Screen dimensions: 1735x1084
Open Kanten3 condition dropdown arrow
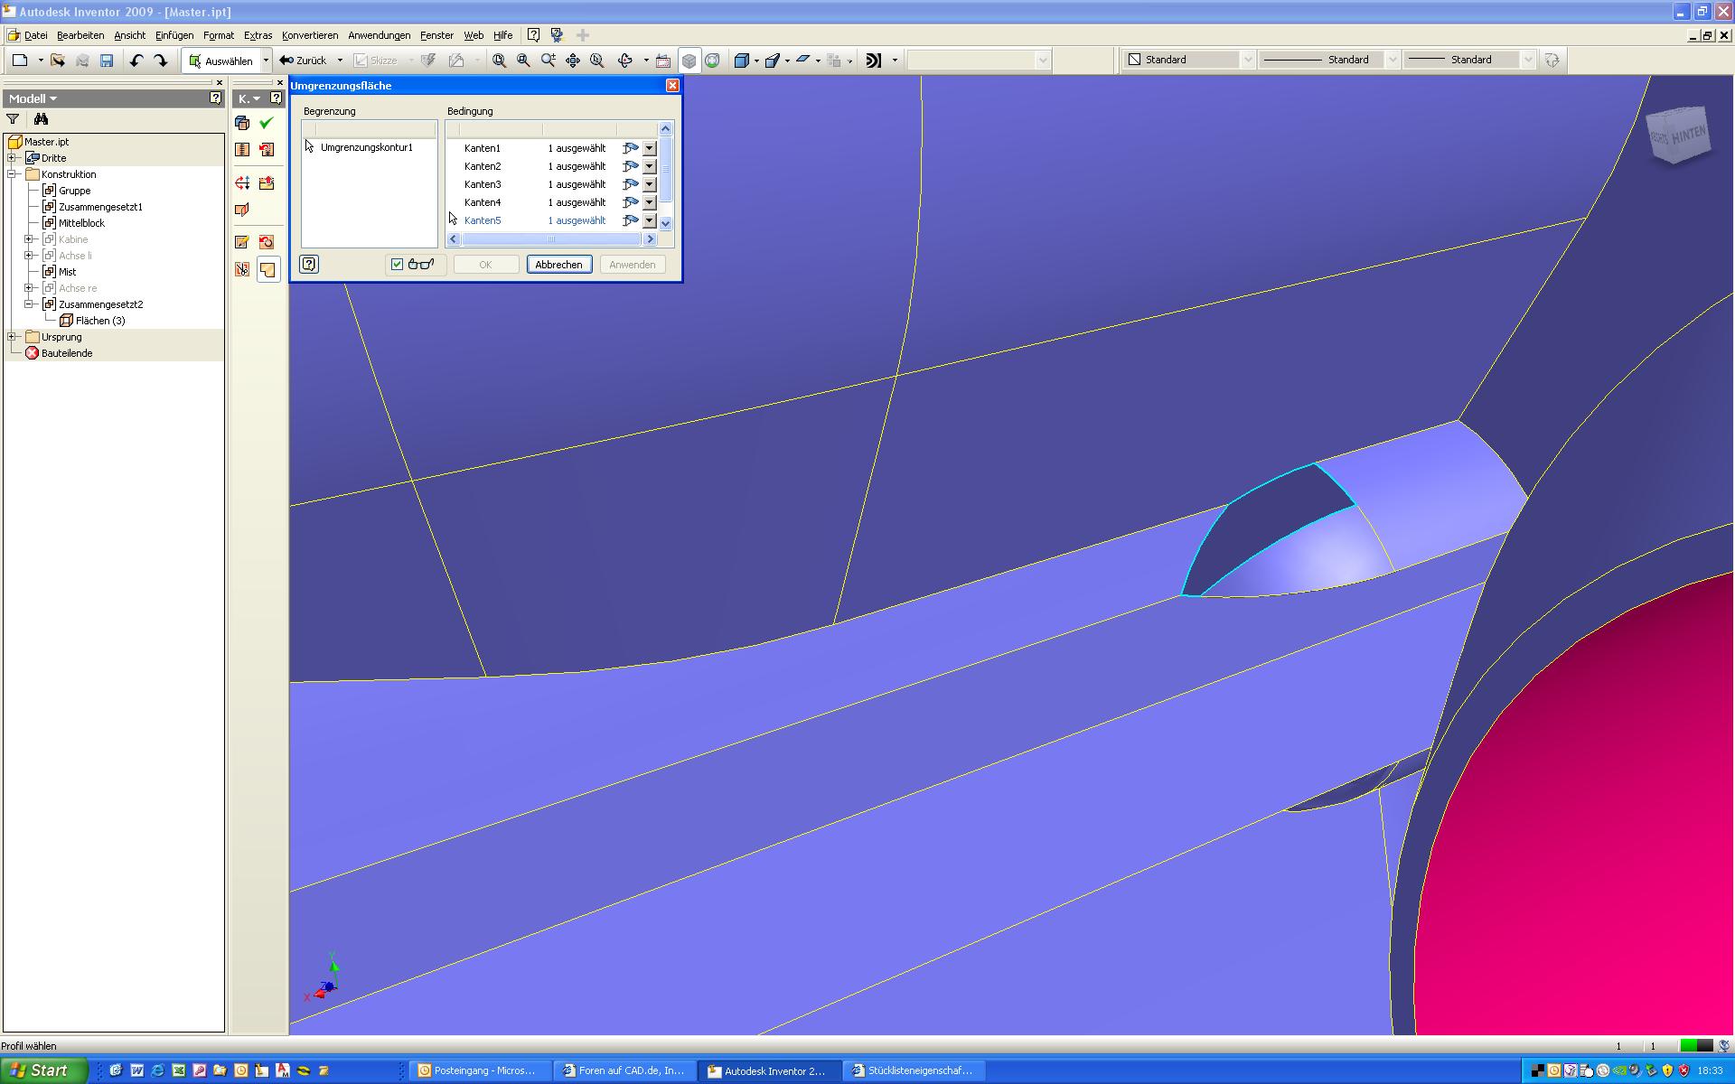(x=649, y=184)
